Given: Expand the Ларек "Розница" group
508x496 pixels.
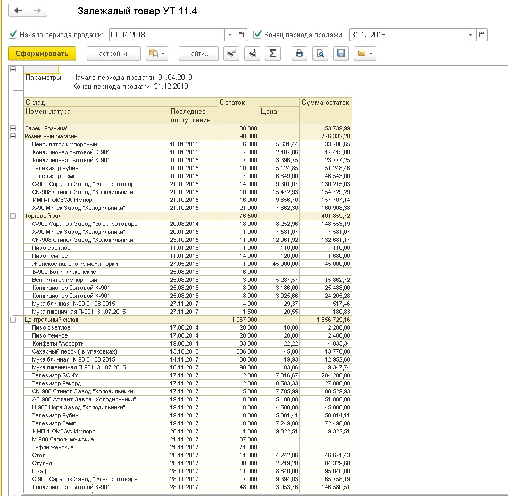Looking at the screenshot, I should click(13, 128).
